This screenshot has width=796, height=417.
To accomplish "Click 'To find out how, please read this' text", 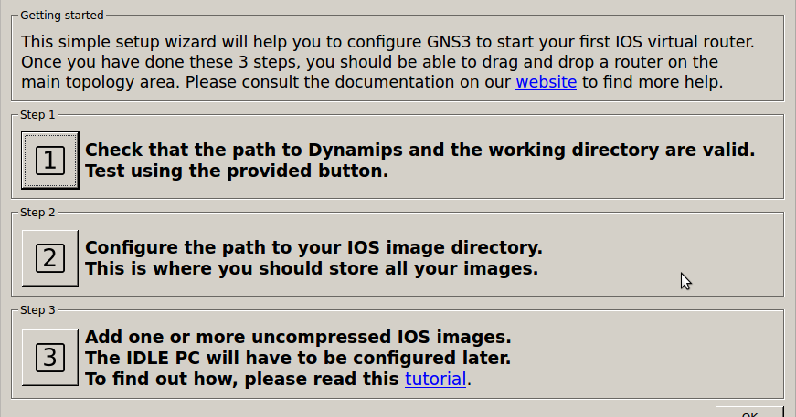I will pos(242,379).
